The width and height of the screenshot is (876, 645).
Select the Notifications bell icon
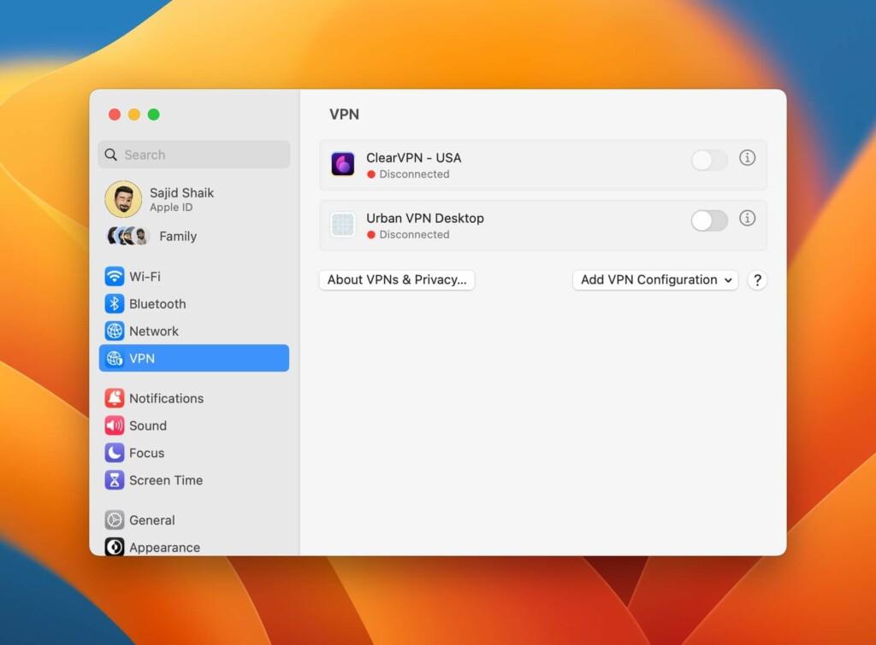click(115, 398)
